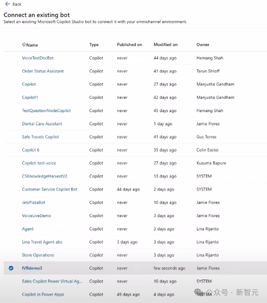Sort list by Name column header
This screenshot has height=303, width=267.
point(32,45)
